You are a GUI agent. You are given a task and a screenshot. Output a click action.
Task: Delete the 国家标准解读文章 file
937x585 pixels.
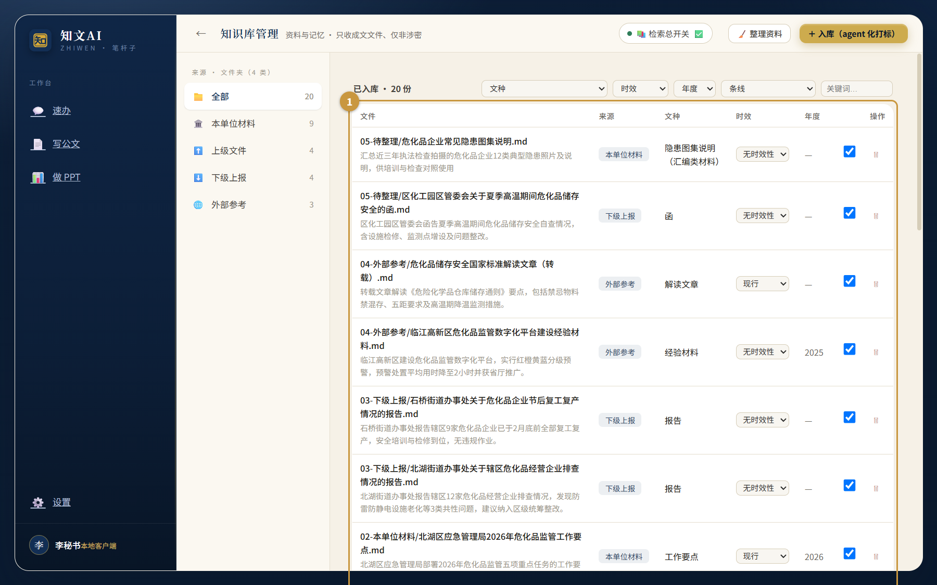(x=876, y=284)
